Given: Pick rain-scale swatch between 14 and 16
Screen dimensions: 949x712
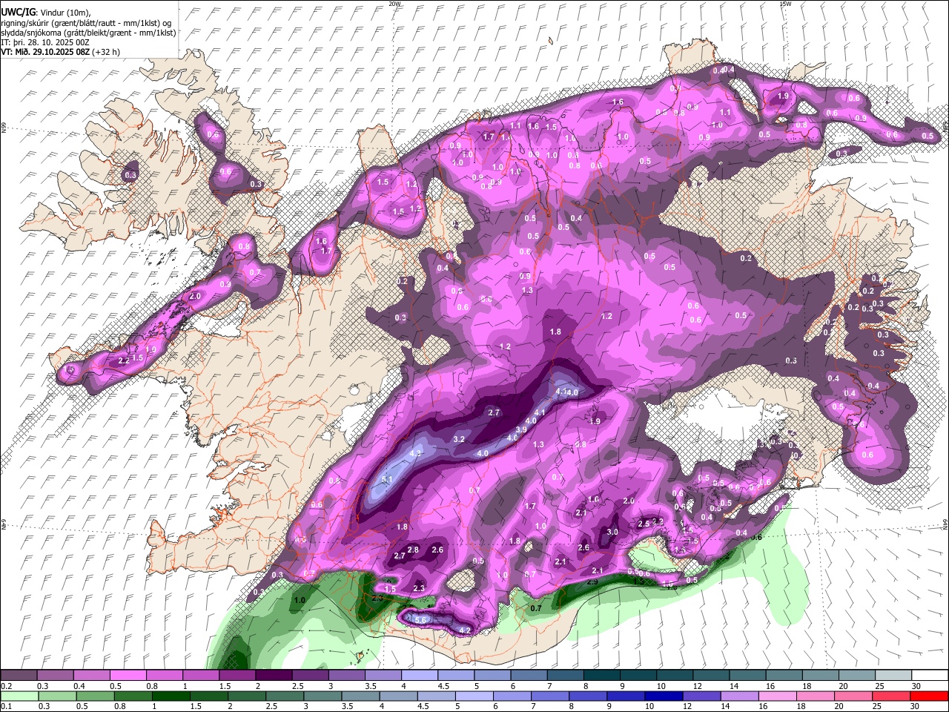Looking at the screenshot, I should 740,696.
